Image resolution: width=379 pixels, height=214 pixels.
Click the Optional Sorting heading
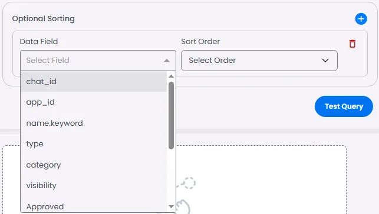click(43, 19)
